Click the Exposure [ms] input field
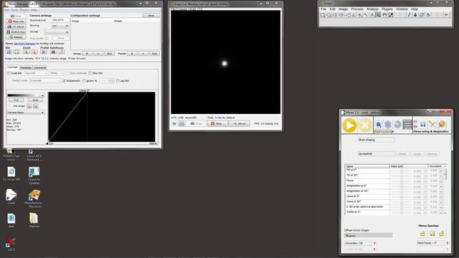 (x=60, y=20)
